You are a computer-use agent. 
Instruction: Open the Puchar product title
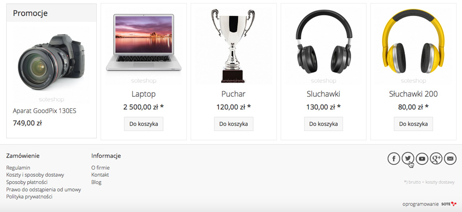[x=233, y=94]
